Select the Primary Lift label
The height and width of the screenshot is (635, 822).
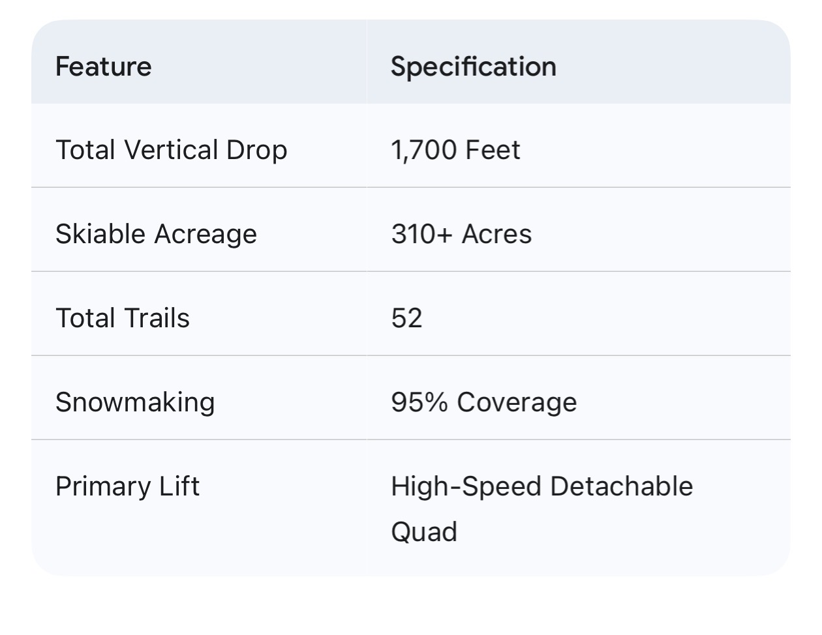pos(127,486)
